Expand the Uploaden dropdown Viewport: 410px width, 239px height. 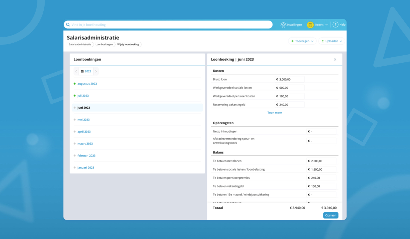click(331, 41)
